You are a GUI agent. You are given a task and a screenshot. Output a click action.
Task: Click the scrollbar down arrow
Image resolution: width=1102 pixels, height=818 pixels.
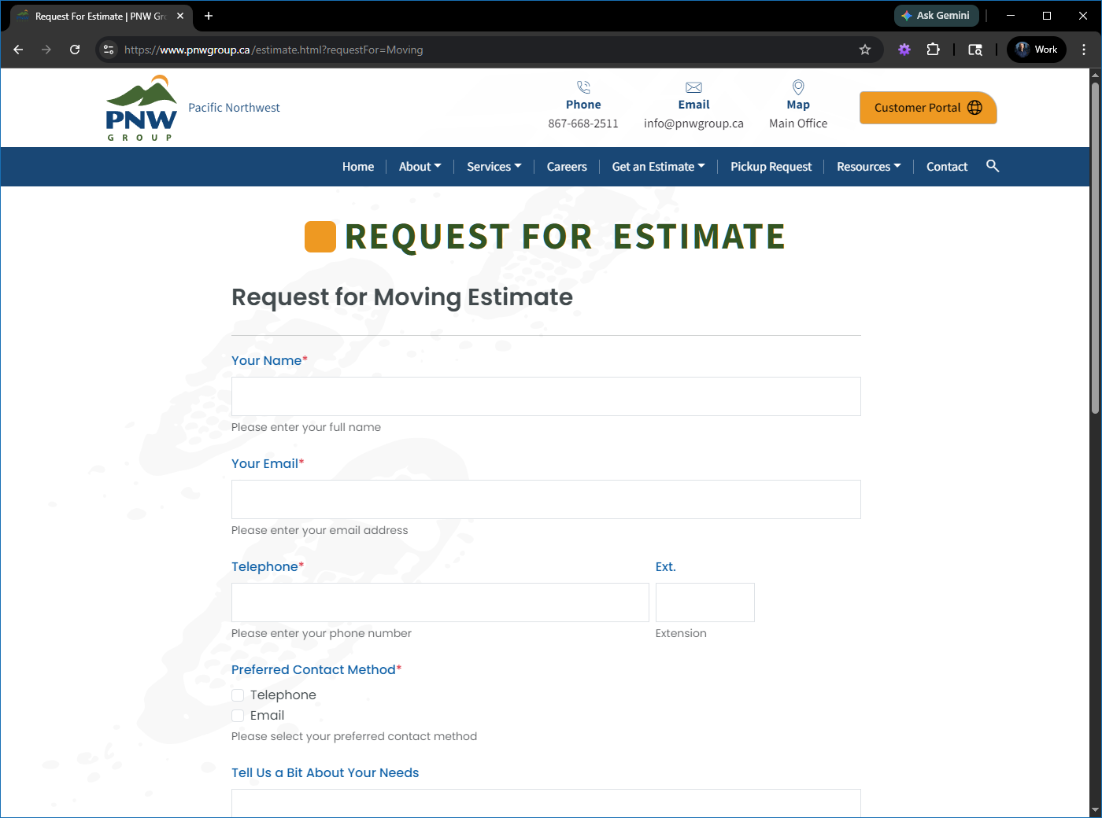[x=1095, y=811]
